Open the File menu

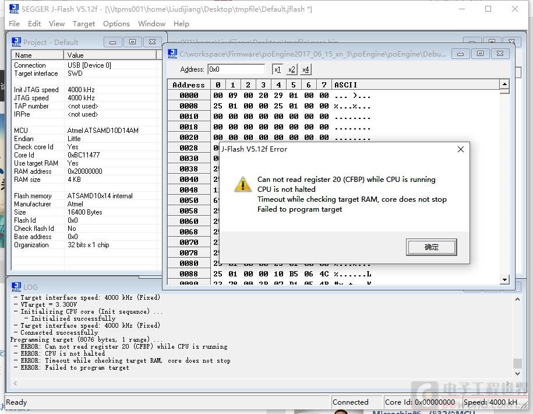pos(15,24)
